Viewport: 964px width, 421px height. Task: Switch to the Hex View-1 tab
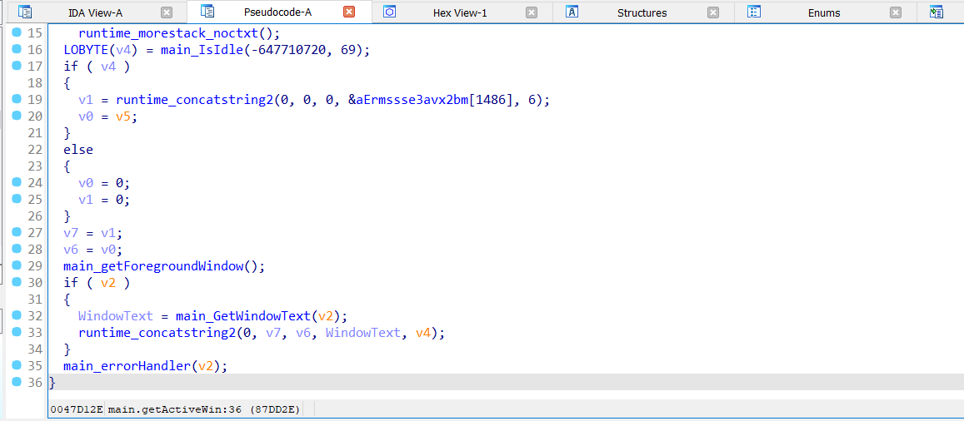pos(460,12)
